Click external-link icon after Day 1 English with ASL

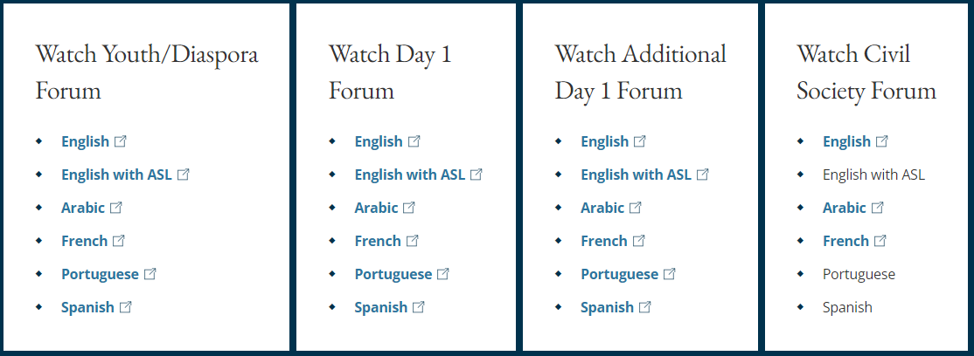(476, 175)
